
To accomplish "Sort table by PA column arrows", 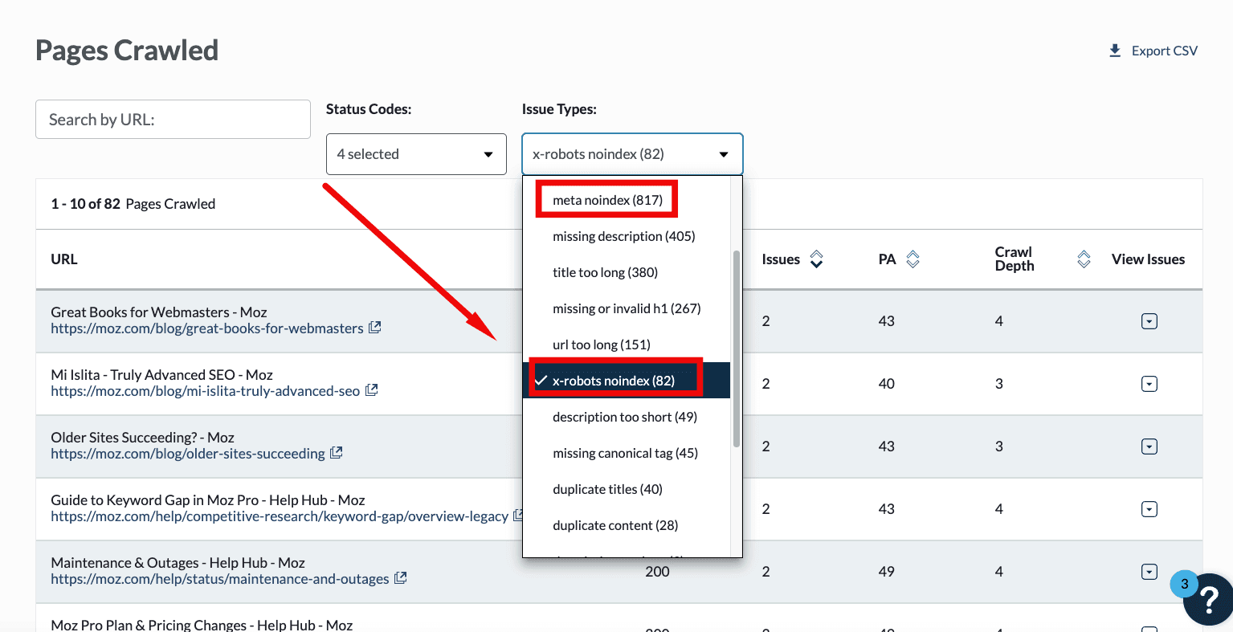I will coord(913,259).
